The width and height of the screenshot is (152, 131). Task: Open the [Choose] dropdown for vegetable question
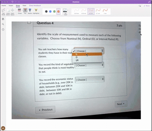[90, 65]
